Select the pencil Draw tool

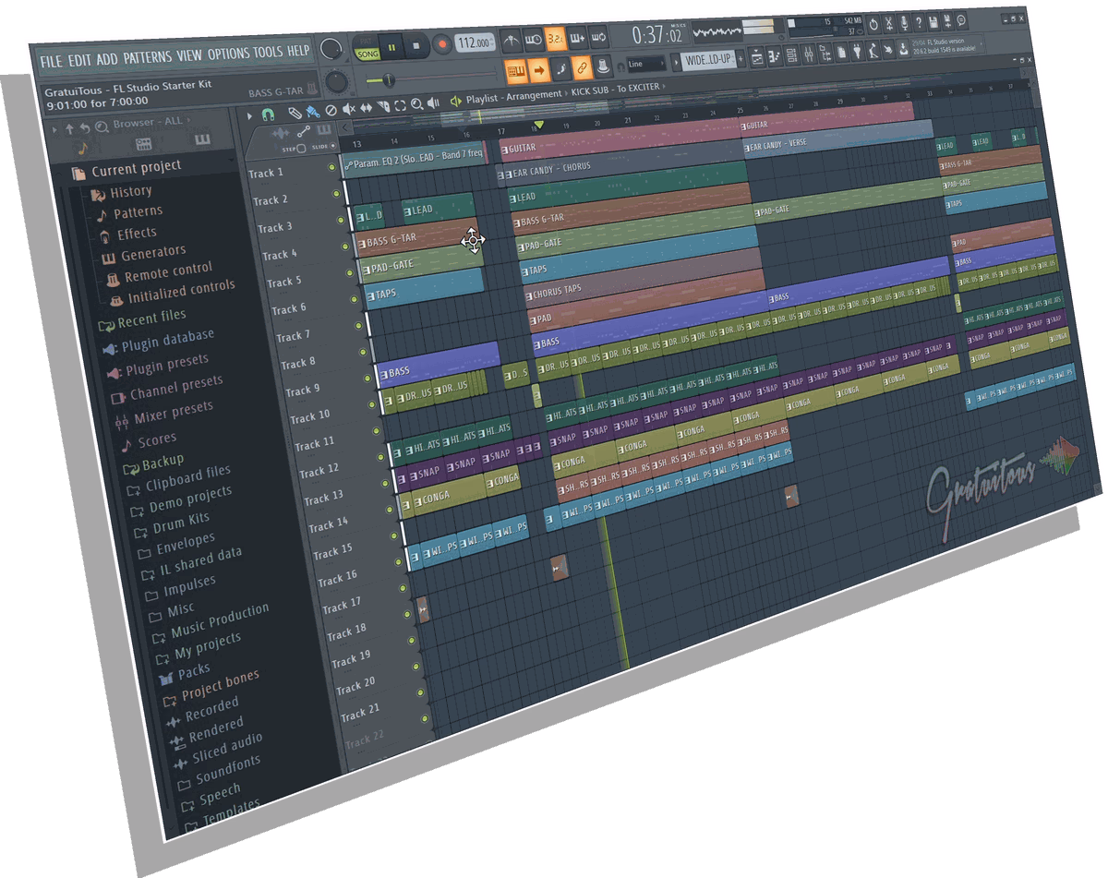point(295,113)
